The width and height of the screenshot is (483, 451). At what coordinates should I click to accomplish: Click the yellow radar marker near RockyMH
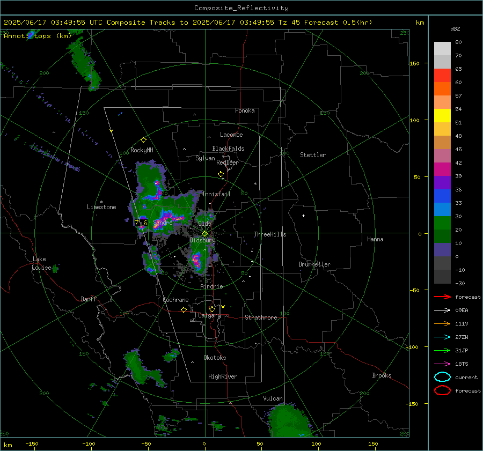143,140
